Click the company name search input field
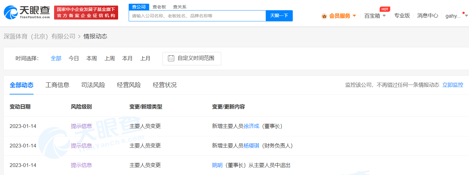The width and height of the screenshot is (469, 175). tap(197, 16)
